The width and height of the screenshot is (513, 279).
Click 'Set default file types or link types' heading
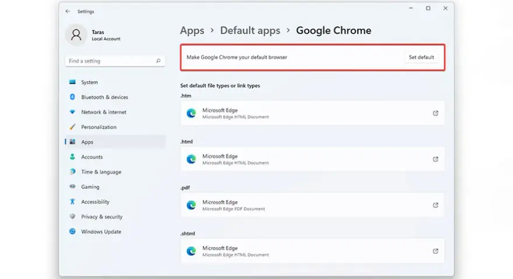pos(220,86)
